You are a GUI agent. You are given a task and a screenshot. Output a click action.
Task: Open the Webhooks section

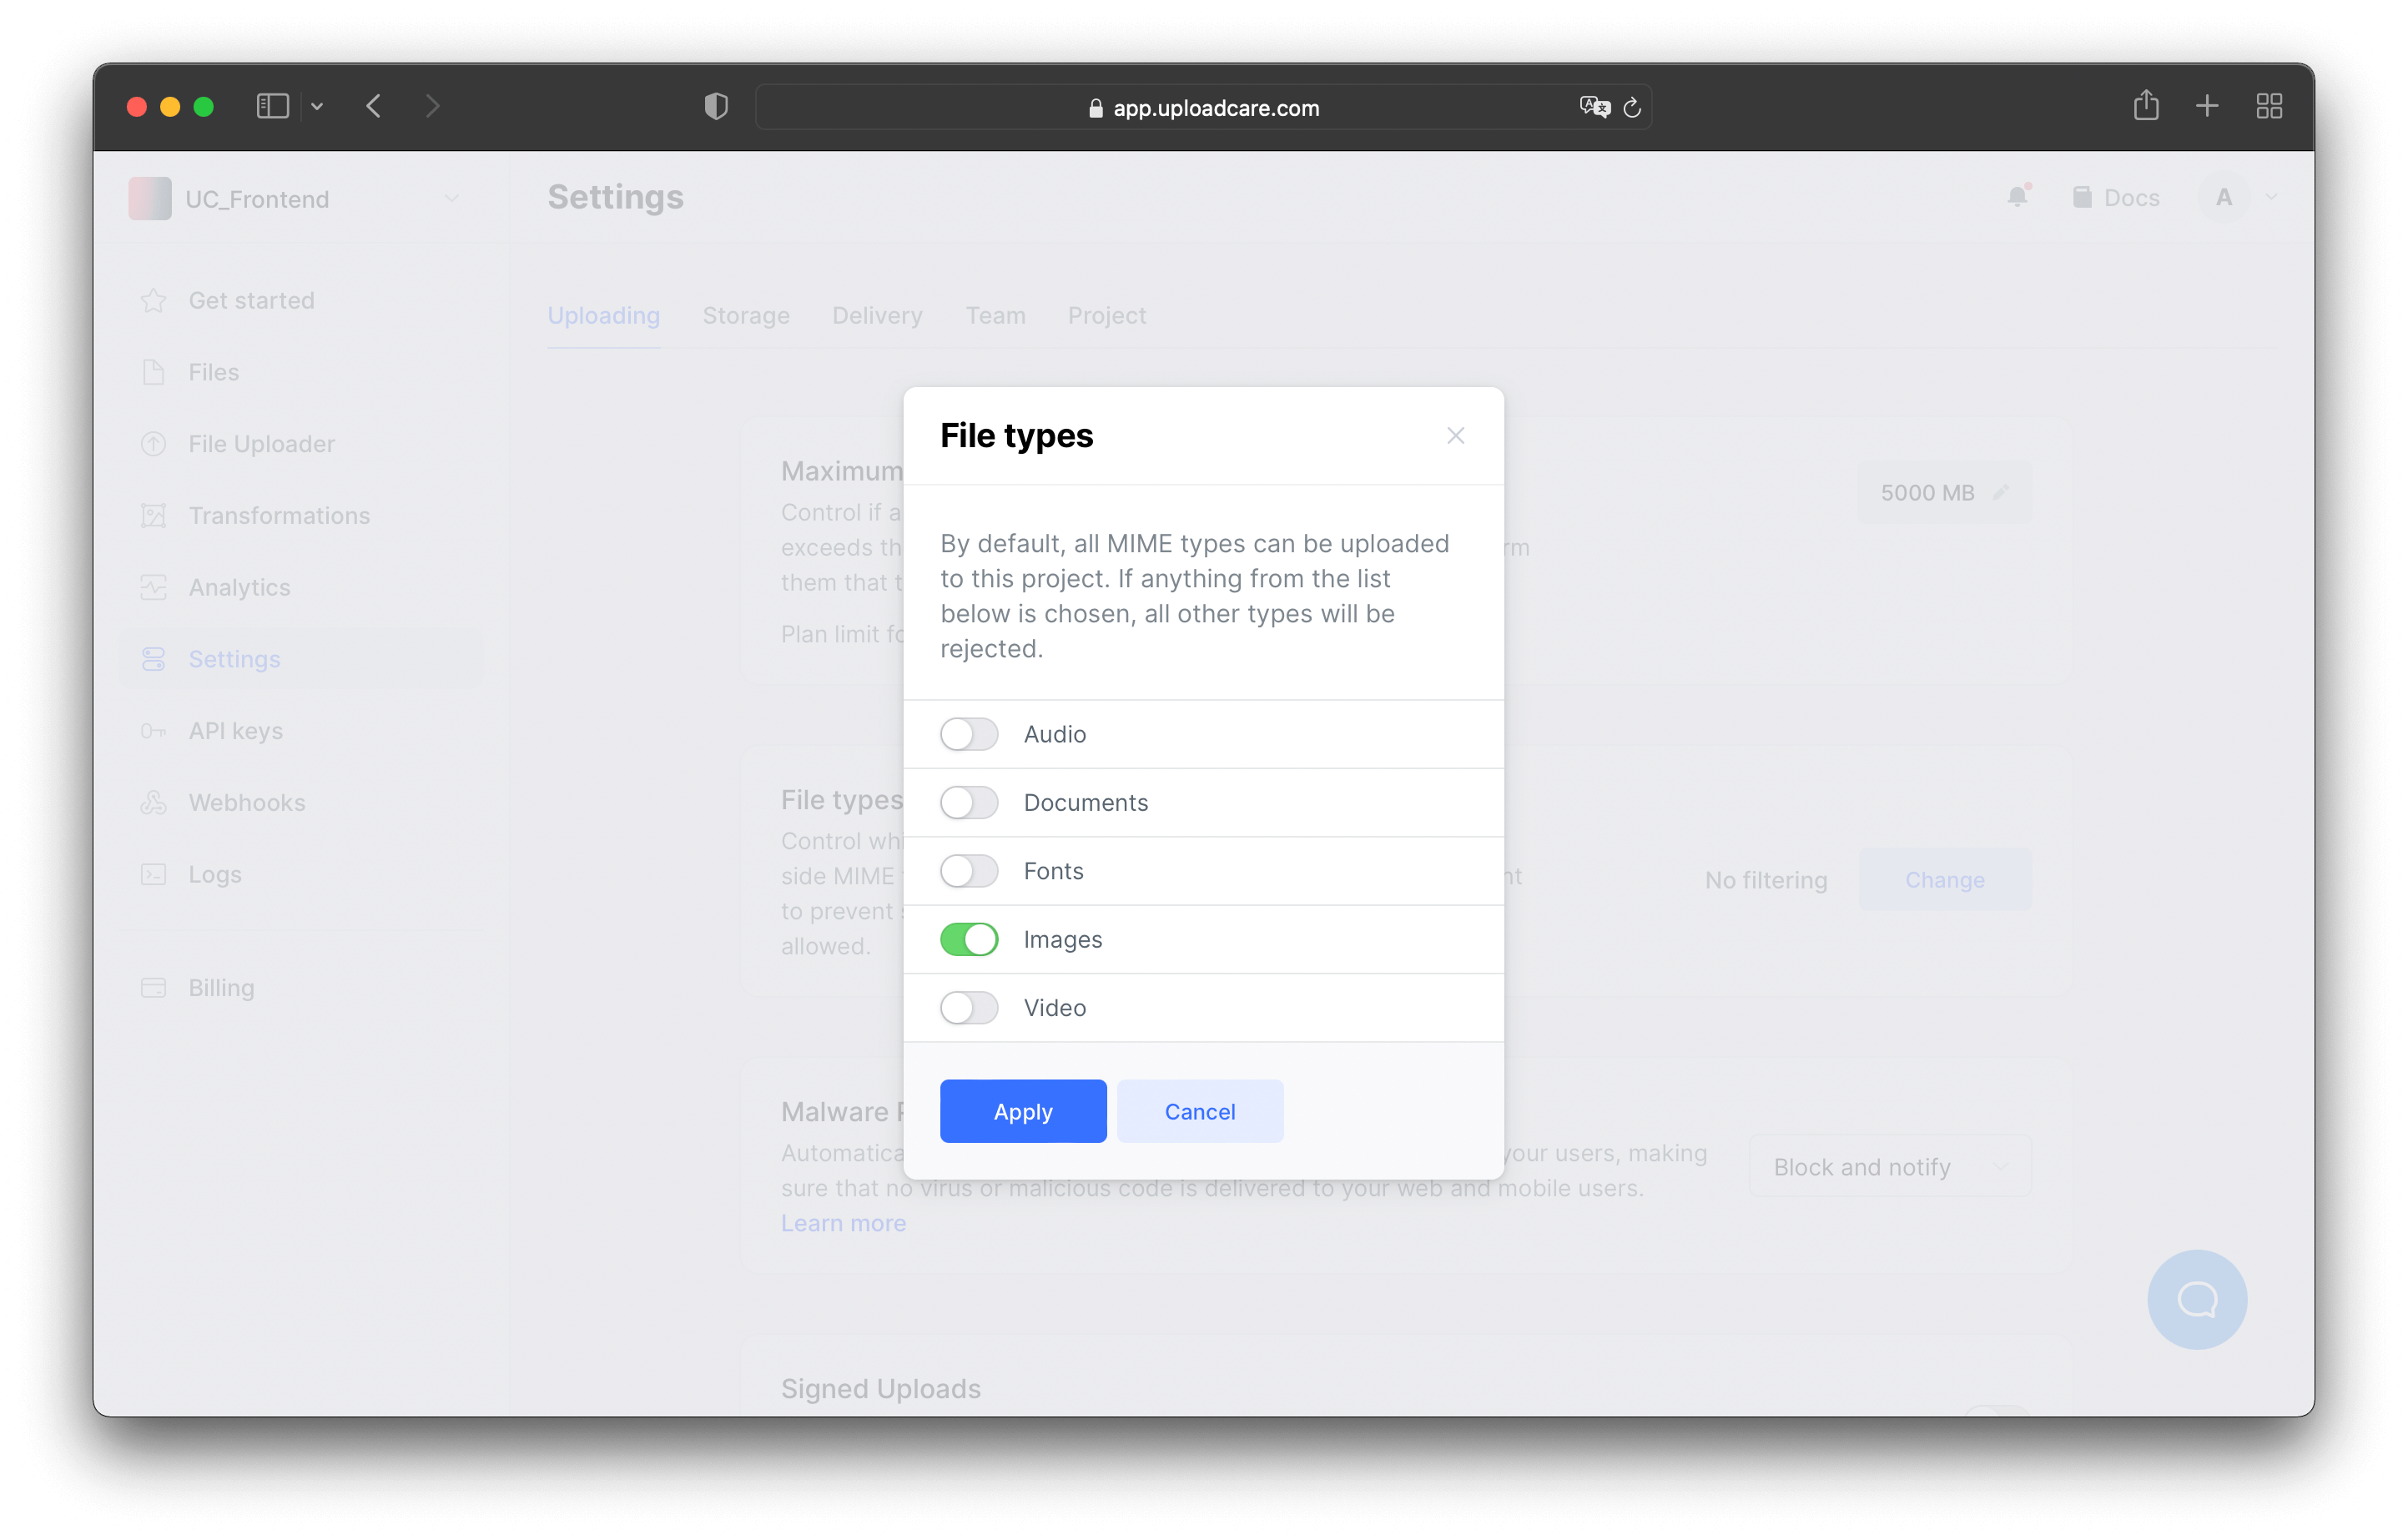pyautogui.click(x=247, y=802)
